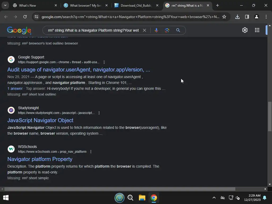
Task: Close the Google search tab
Action: tap(208, 6)
